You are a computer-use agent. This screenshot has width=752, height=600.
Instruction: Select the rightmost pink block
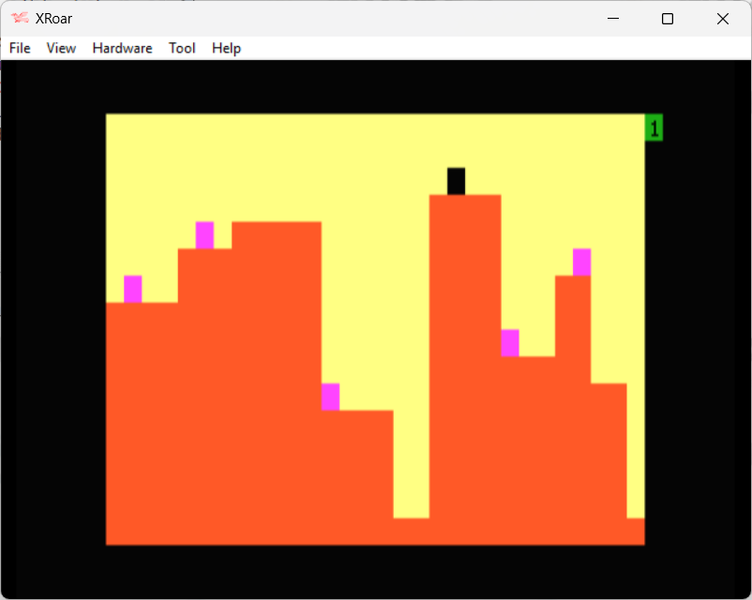[x=581, y=262]
